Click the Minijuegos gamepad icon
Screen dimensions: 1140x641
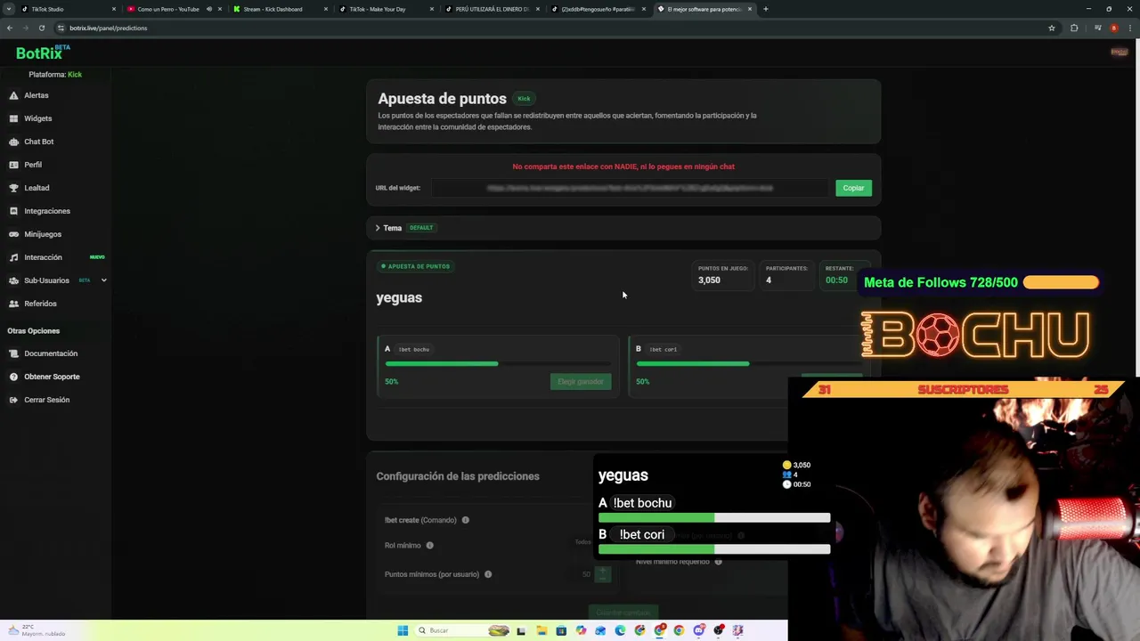(13, 234)
